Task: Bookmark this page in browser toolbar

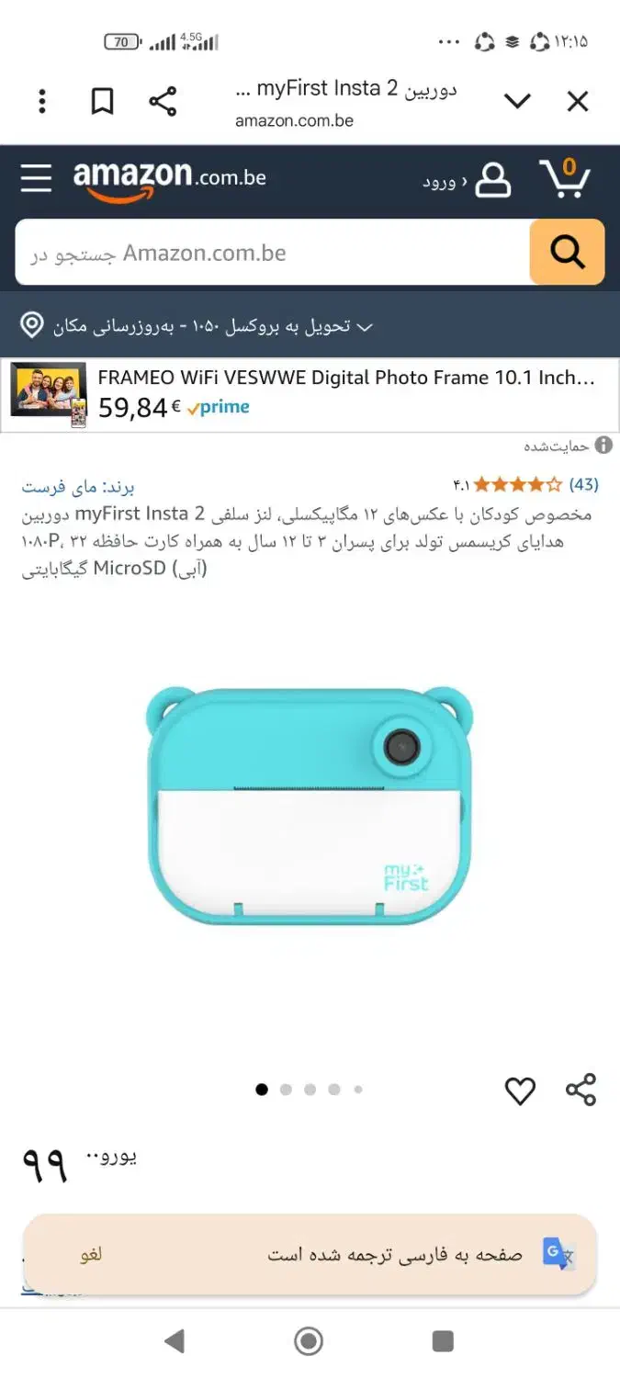Action: click(103, 101)
